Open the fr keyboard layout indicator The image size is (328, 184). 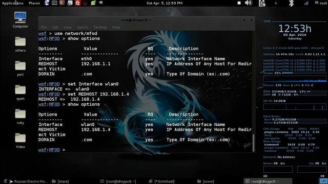pyautogui.click(x=276, y=4)
